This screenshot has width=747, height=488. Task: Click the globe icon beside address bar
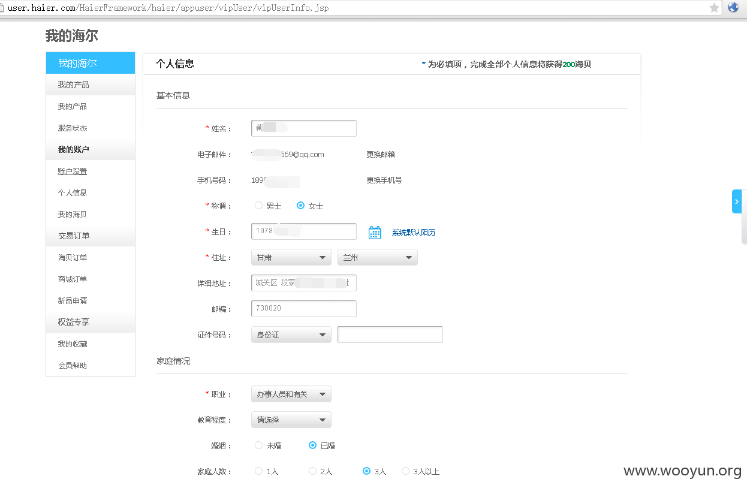pos(733,8)
